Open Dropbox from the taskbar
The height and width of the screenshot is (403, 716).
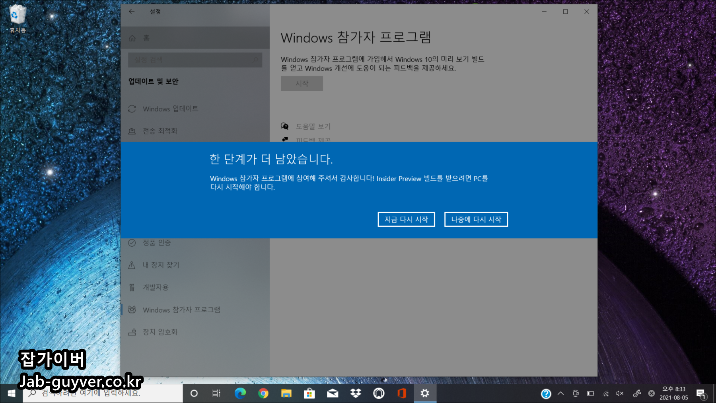[356, 393]
